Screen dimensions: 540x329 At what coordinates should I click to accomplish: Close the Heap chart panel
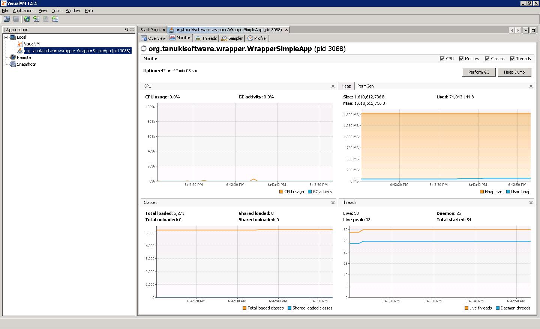pyautogui.click(x=531, y=86)
